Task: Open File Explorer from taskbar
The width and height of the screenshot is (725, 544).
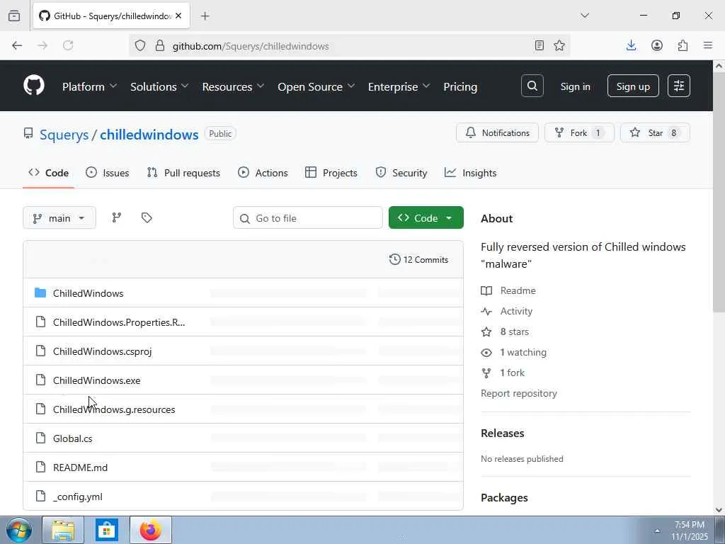Action: pyautogui.click(x=63, y=530)
